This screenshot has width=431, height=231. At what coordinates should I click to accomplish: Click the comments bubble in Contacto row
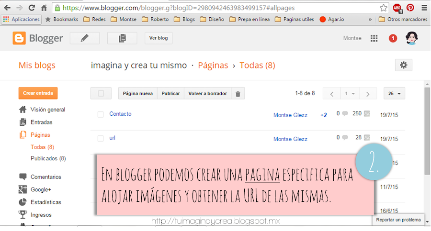coord(345,113)
